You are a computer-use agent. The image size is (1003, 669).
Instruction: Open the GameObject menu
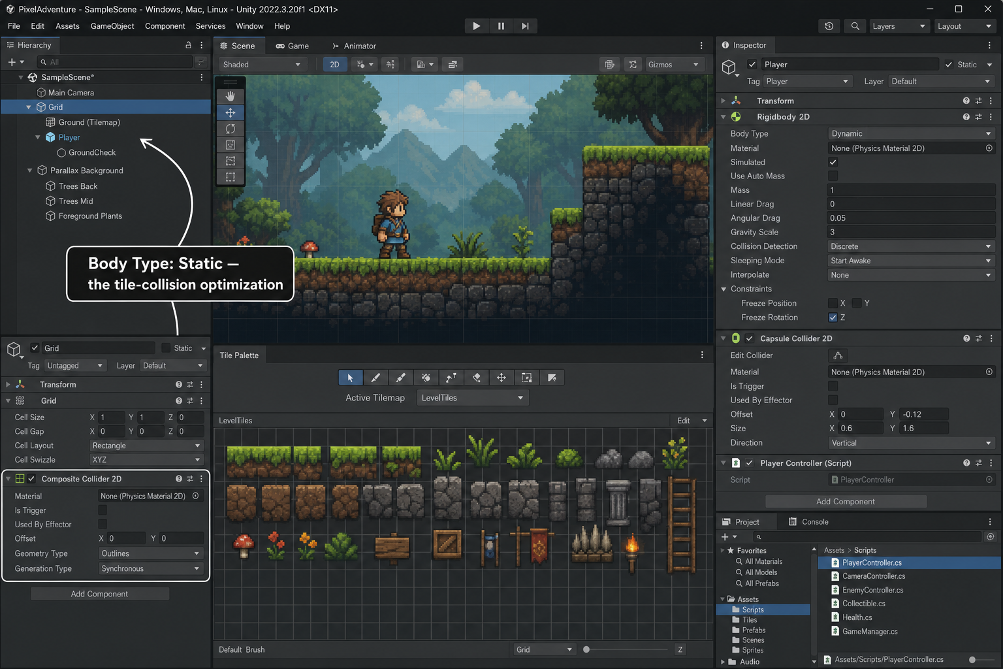click(x=112, y=26)
